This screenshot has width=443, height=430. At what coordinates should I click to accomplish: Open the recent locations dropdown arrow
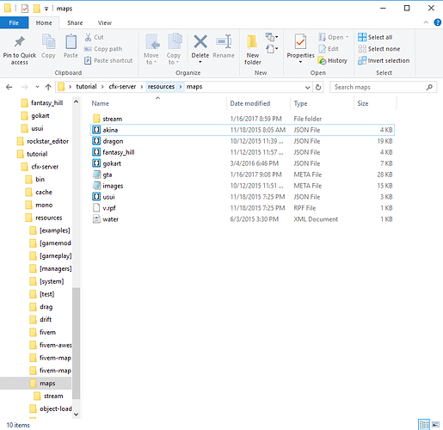pyautogui.click(x=37, y=87)
